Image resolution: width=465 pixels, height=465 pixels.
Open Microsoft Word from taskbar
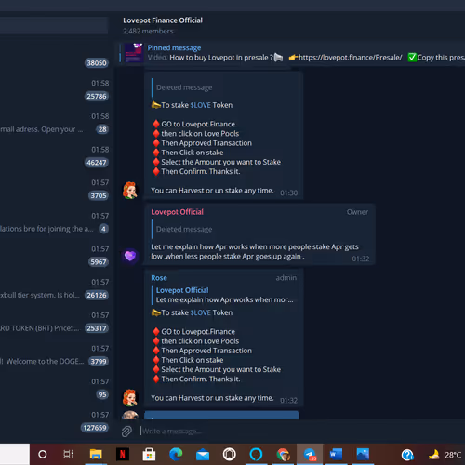click(336, 455)
